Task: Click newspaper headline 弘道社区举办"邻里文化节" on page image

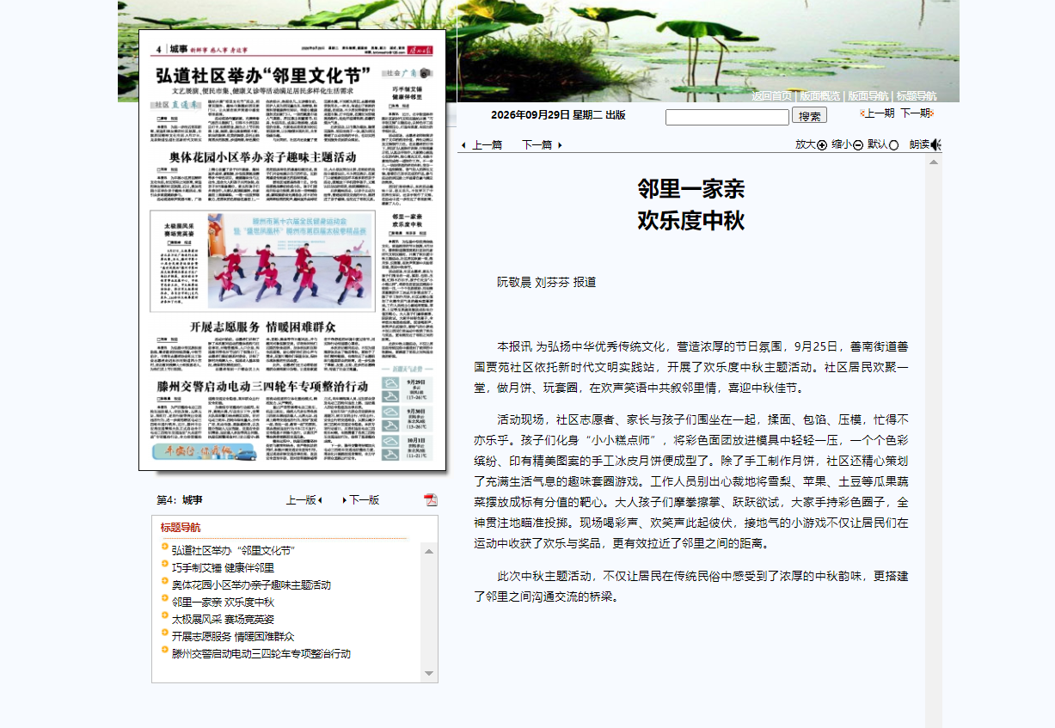Action: tap(263, 75)
